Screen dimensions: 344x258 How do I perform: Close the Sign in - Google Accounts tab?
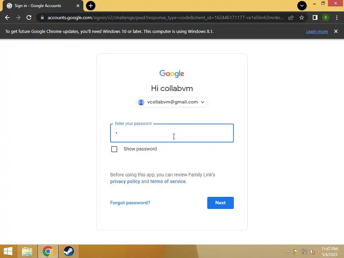pos(78,6)
